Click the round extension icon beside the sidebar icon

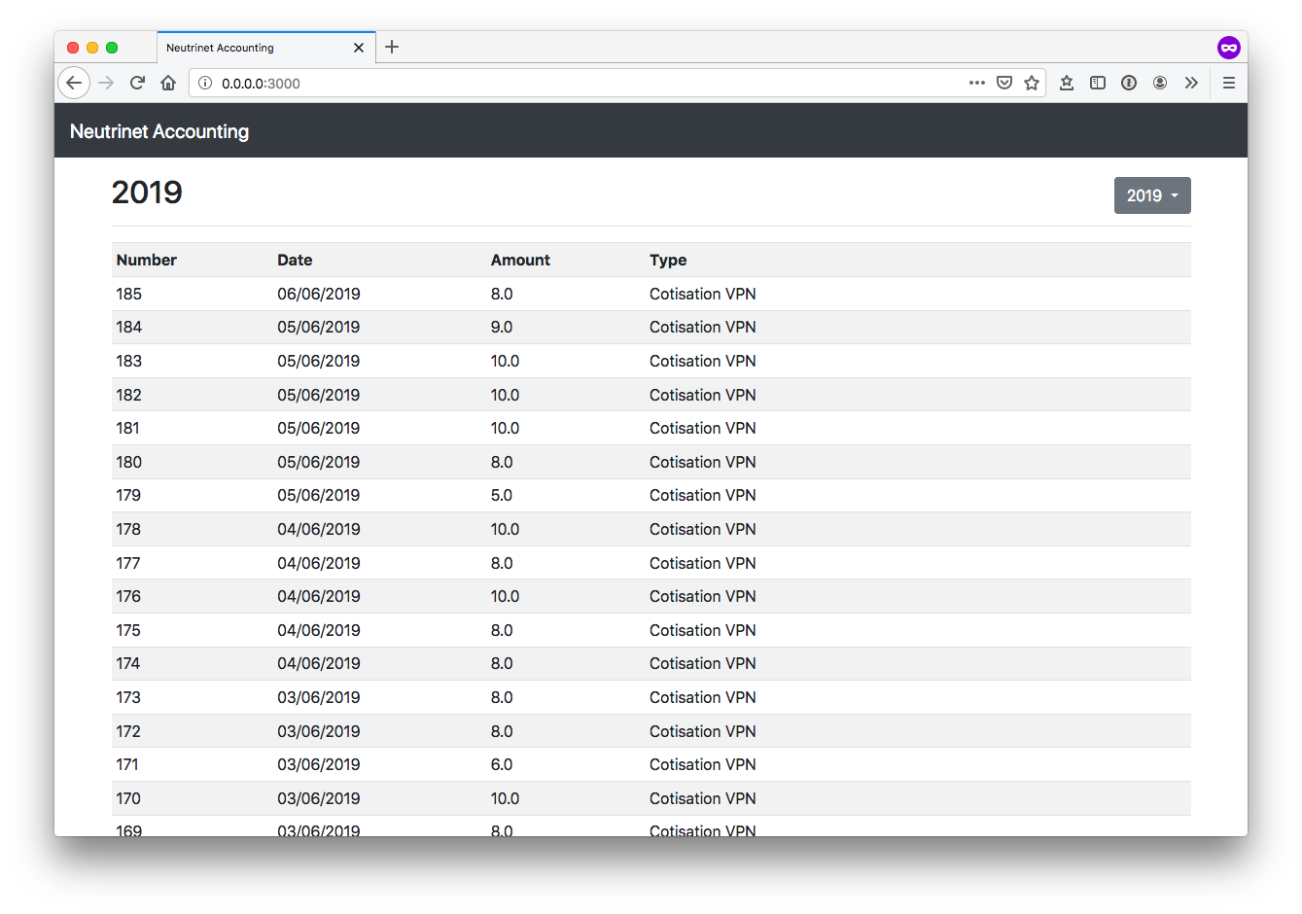click(x=1129, y=83)
